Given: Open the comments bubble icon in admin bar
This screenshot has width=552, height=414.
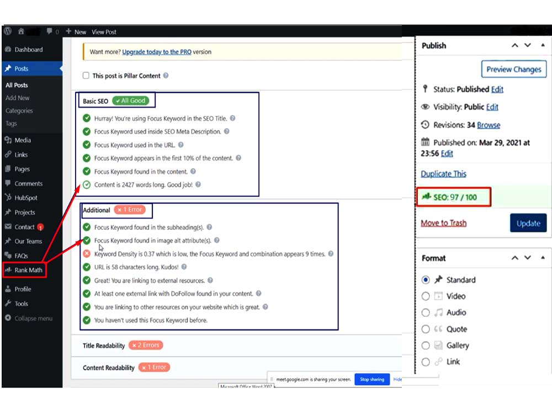Looking at the screenshot, I should [49, 31].
